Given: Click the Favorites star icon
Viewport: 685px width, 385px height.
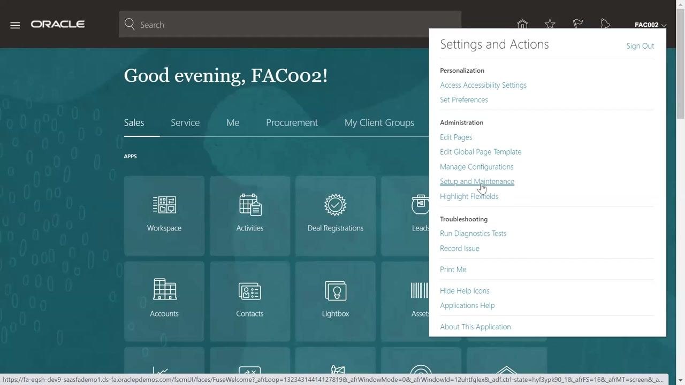Looking at the screenshot, I should click(550, 25).
